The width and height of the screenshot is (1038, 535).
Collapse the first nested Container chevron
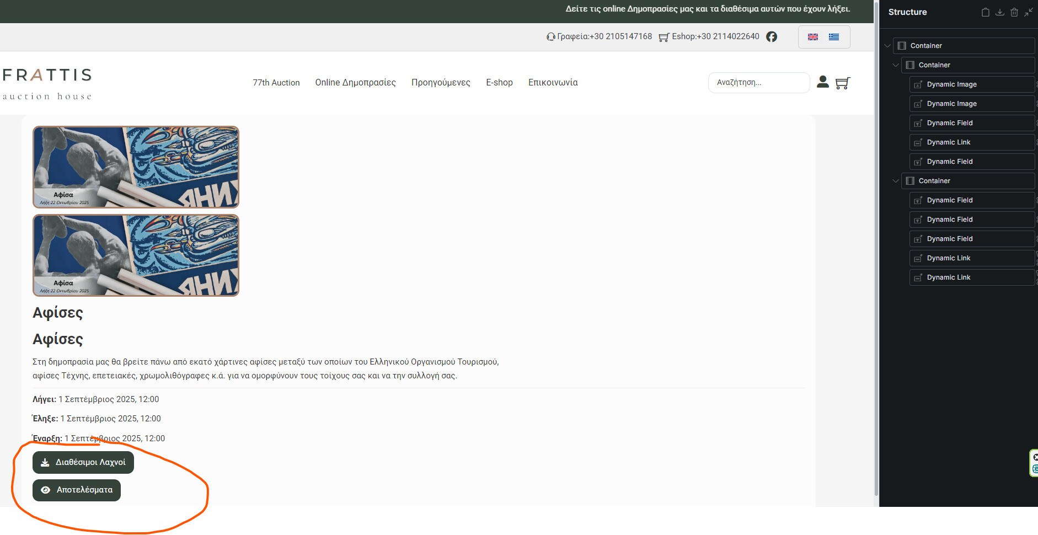coord(896,65)
